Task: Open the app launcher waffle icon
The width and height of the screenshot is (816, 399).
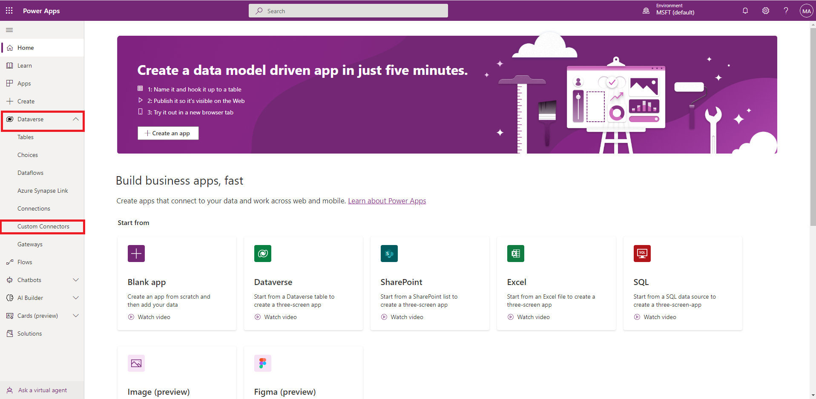Action: tap(9, 11)
